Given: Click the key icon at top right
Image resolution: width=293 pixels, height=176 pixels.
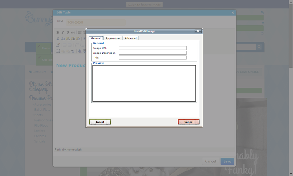Looking at the screenshot, I should pos(262,12).
